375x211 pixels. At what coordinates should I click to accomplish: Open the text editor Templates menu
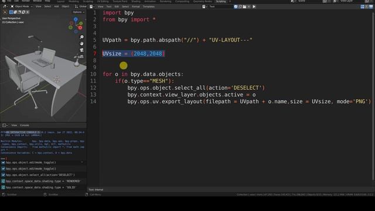(x=148, y=6)
